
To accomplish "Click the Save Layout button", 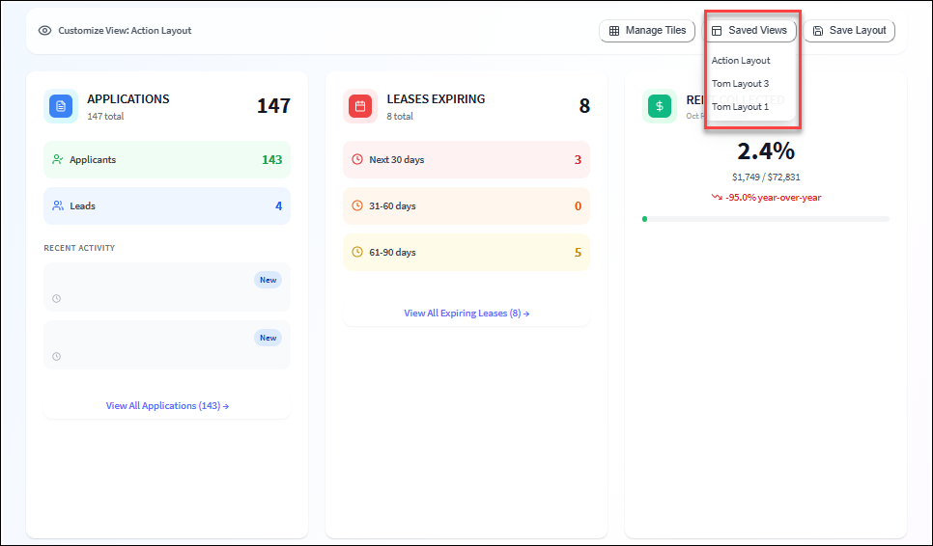I will 849,31.
